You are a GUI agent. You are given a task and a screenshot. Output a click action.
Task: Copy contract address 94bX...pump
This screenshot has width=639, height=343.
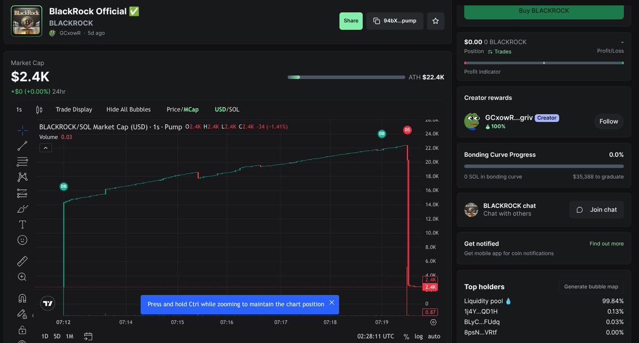(x=395, y=21)
